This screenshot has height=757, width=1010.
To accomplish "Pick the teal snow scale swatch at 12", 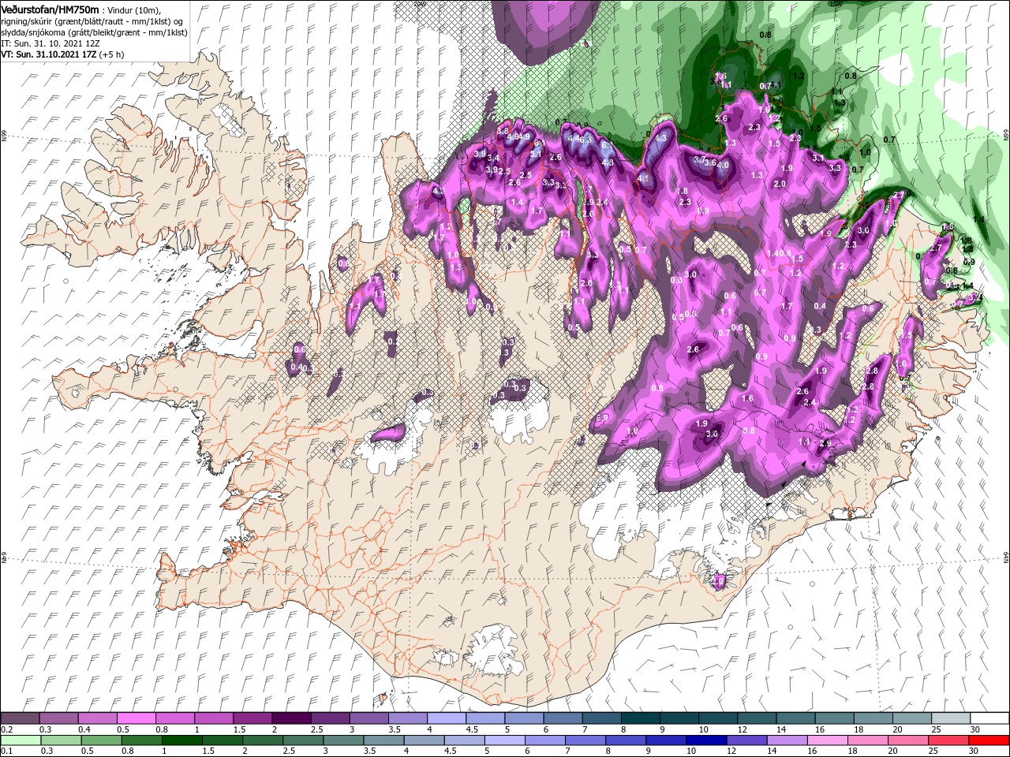I will click(757, 718).
